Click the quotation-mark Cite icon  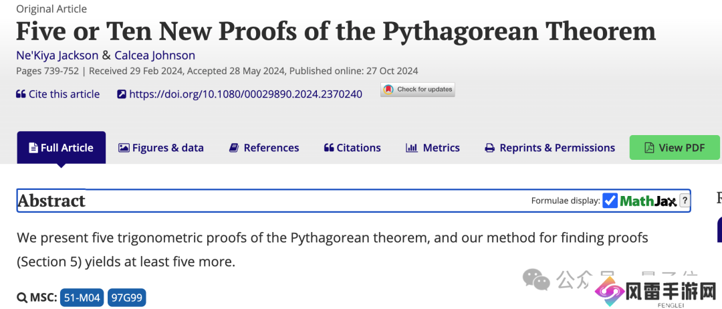click(x=21, y=94)
